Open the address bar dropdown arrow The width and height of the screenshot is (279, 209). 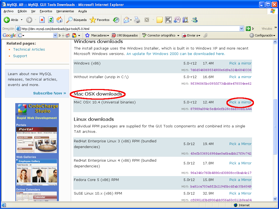tap(241, 29)
